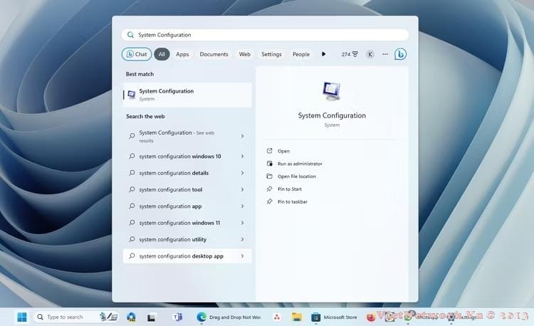Expand the 'system configuration utility' suggestion arrow
The width and height of the screenshot is (534, 326).
point(242,240)
